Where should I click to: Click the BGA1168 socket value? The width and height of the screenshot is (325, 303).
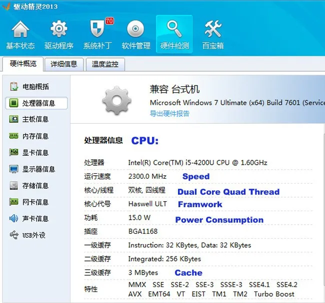click(143, 231)
